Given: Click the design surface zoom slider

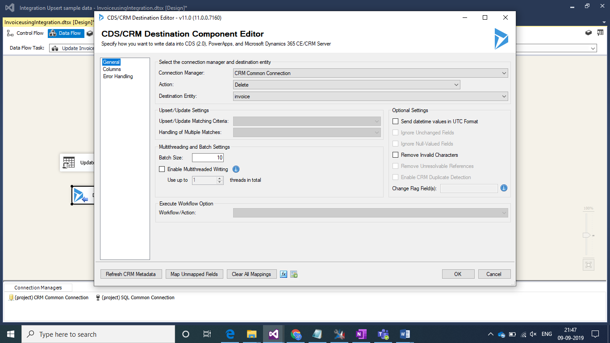Looking at the screenshot, I should pos(587,235).
